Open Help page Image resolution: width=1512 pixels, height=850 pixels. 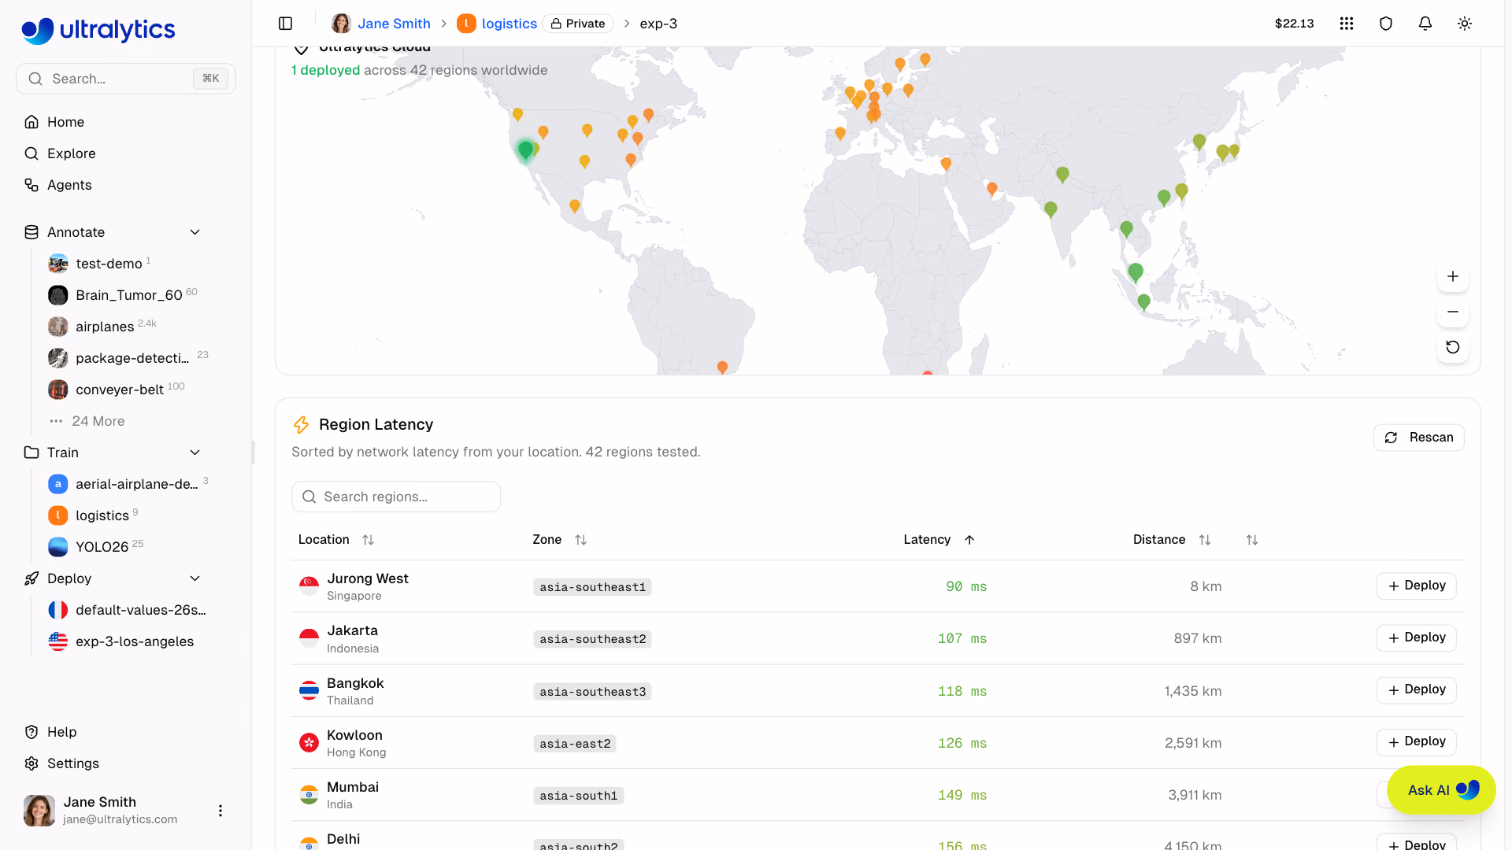coord(61,732)
